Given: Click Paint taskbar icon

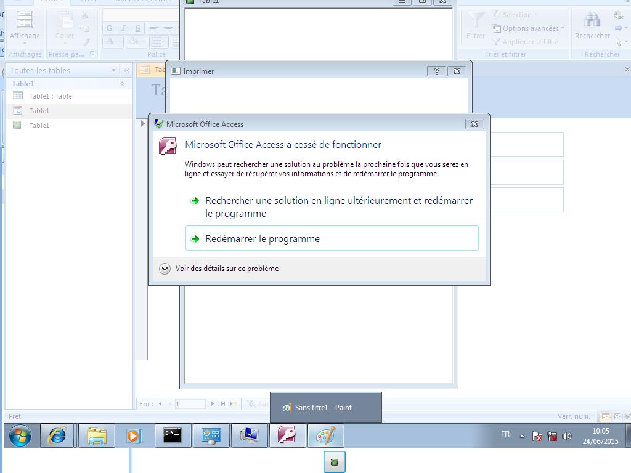Looking at the screenshot, I should [x=325, y=435].
